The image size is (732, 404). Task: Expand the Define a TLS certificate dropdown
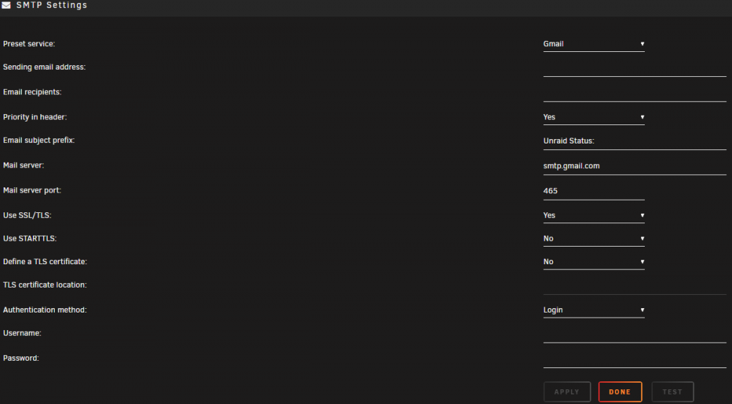(594, 262)
